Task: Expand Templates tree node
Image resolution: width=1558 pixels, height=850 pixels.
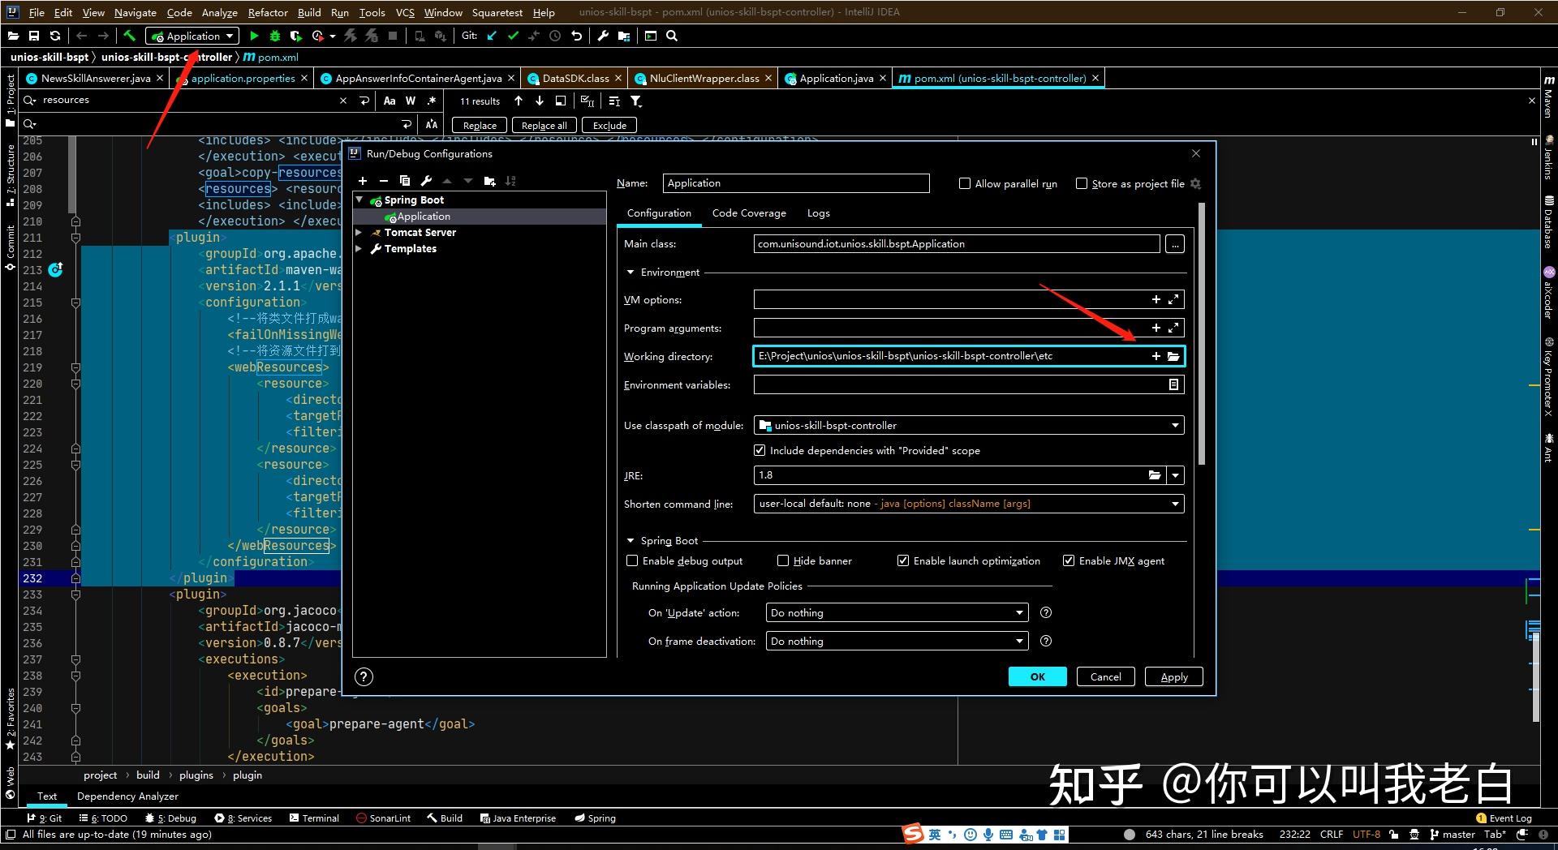Action: tap(359, 248)
